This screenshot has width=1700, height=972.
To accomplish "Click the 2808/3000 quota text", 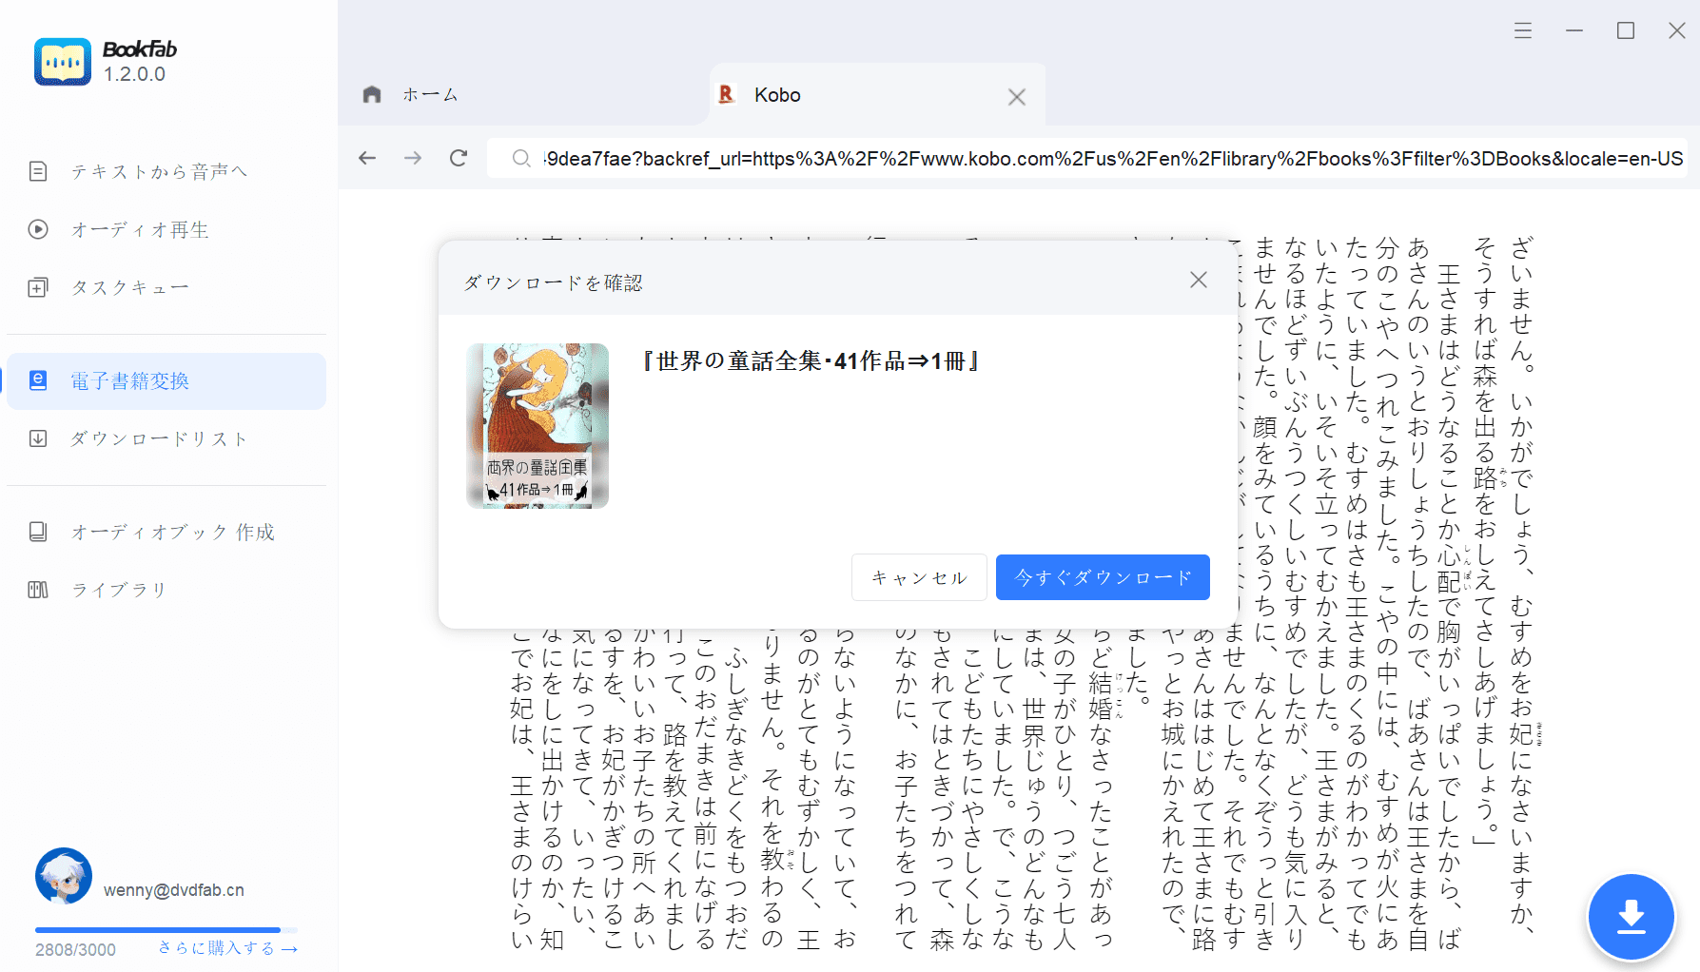I will tap(76, 950).
